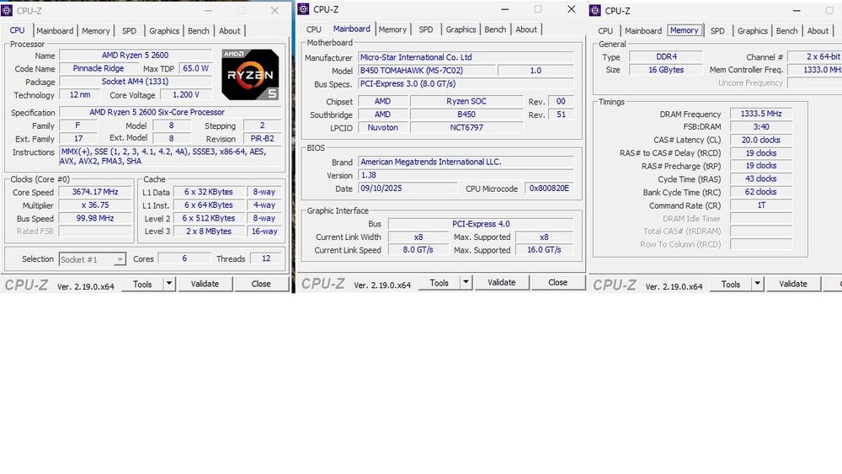Click the CPU-Z app icon in first window title bar
The width and height of the screenshot is (842, 474).
(x=7, y=10)
